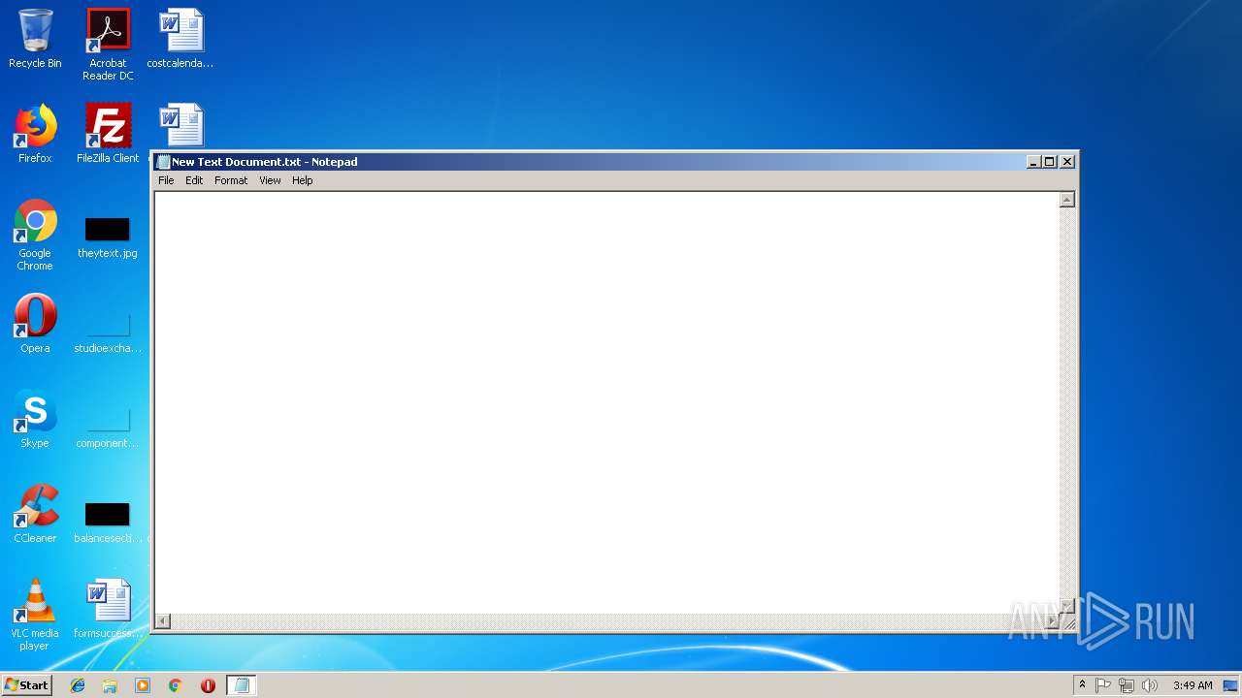Open the Help menu in Notepad
The height and width of the screenshot is (698, 1242).
click(x=303, y=180)
